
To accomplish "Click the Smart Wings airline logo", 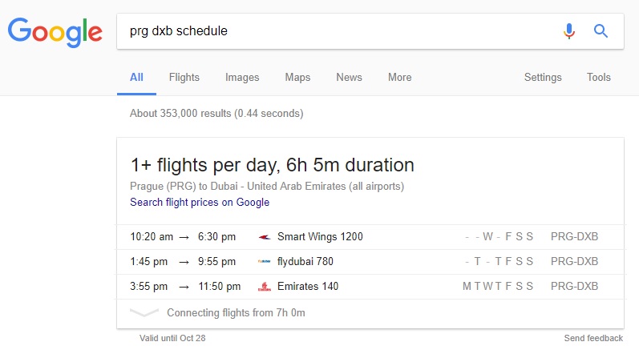I will (265, 237).
